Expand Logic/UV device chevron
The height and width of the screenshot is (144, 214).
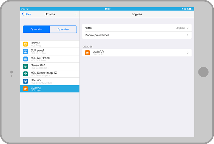coord(188,53)
